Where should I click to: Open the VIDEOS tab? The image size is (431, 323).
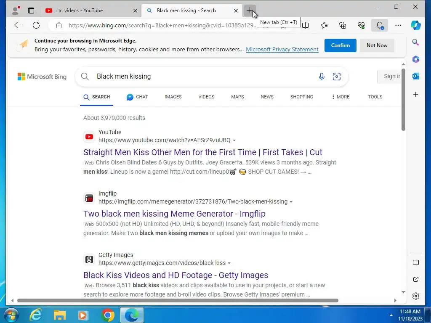206,97
